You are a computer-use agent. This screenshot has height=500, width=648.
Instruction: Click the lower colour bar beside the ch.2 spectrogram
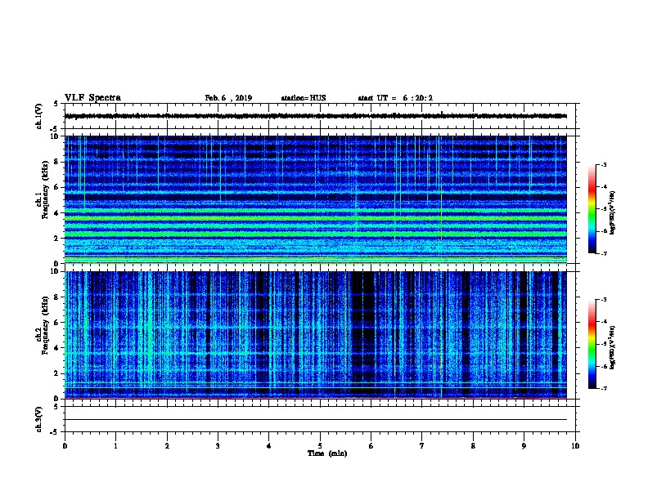592,344
